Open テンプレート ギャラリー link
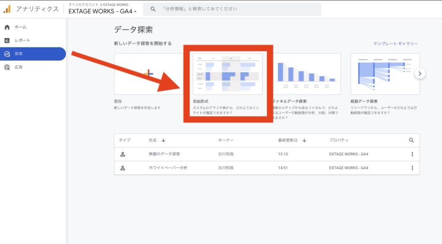Viewport: 442px width, 244px height. click(395, 44)
